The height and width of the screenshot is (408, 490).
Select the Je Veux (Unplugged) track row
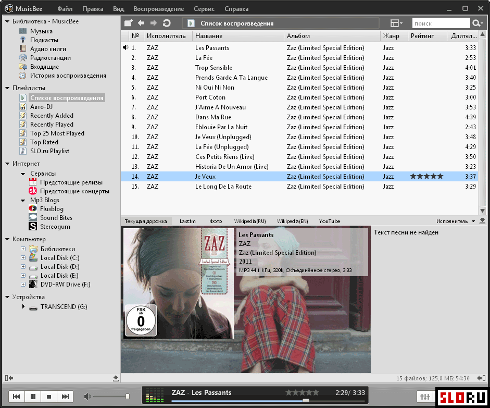[299, 137]
